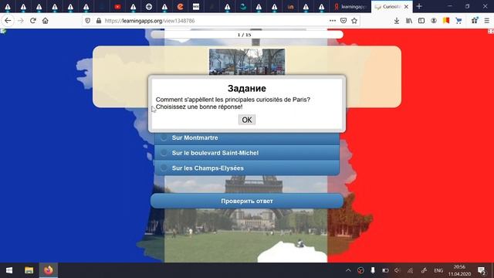Select Sur le boulevard Saint-Michel
494x278 pixels.
(x=247, y=153)
